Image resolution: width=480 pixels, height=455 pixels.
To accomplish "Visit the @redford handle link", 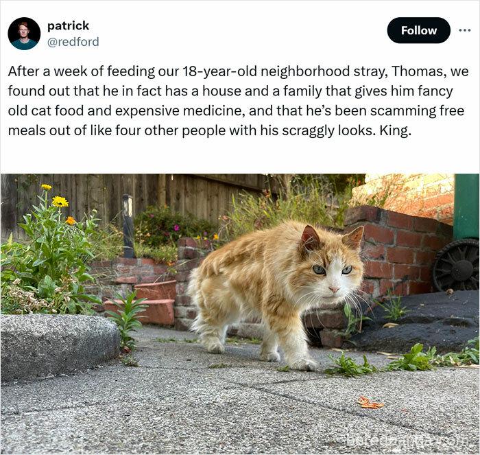I will [x=73, y=42].
